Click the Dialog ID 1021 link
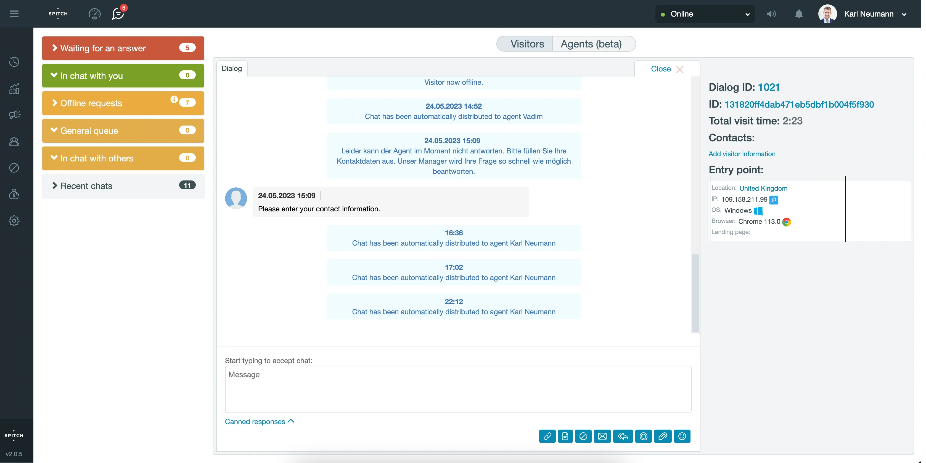The width and height of the screenshot is (926, 463). (x=769, y=87)
